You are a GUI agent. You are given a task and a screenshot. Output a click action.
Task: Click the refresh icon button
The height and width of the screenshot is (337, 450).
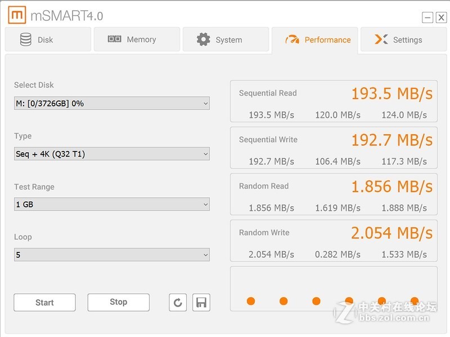point(178,303)
